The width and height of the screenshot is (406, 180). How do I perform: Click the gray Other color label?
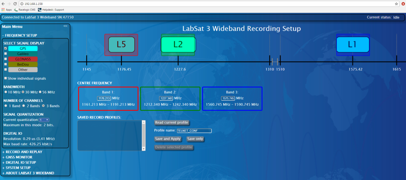pos(23,70)
